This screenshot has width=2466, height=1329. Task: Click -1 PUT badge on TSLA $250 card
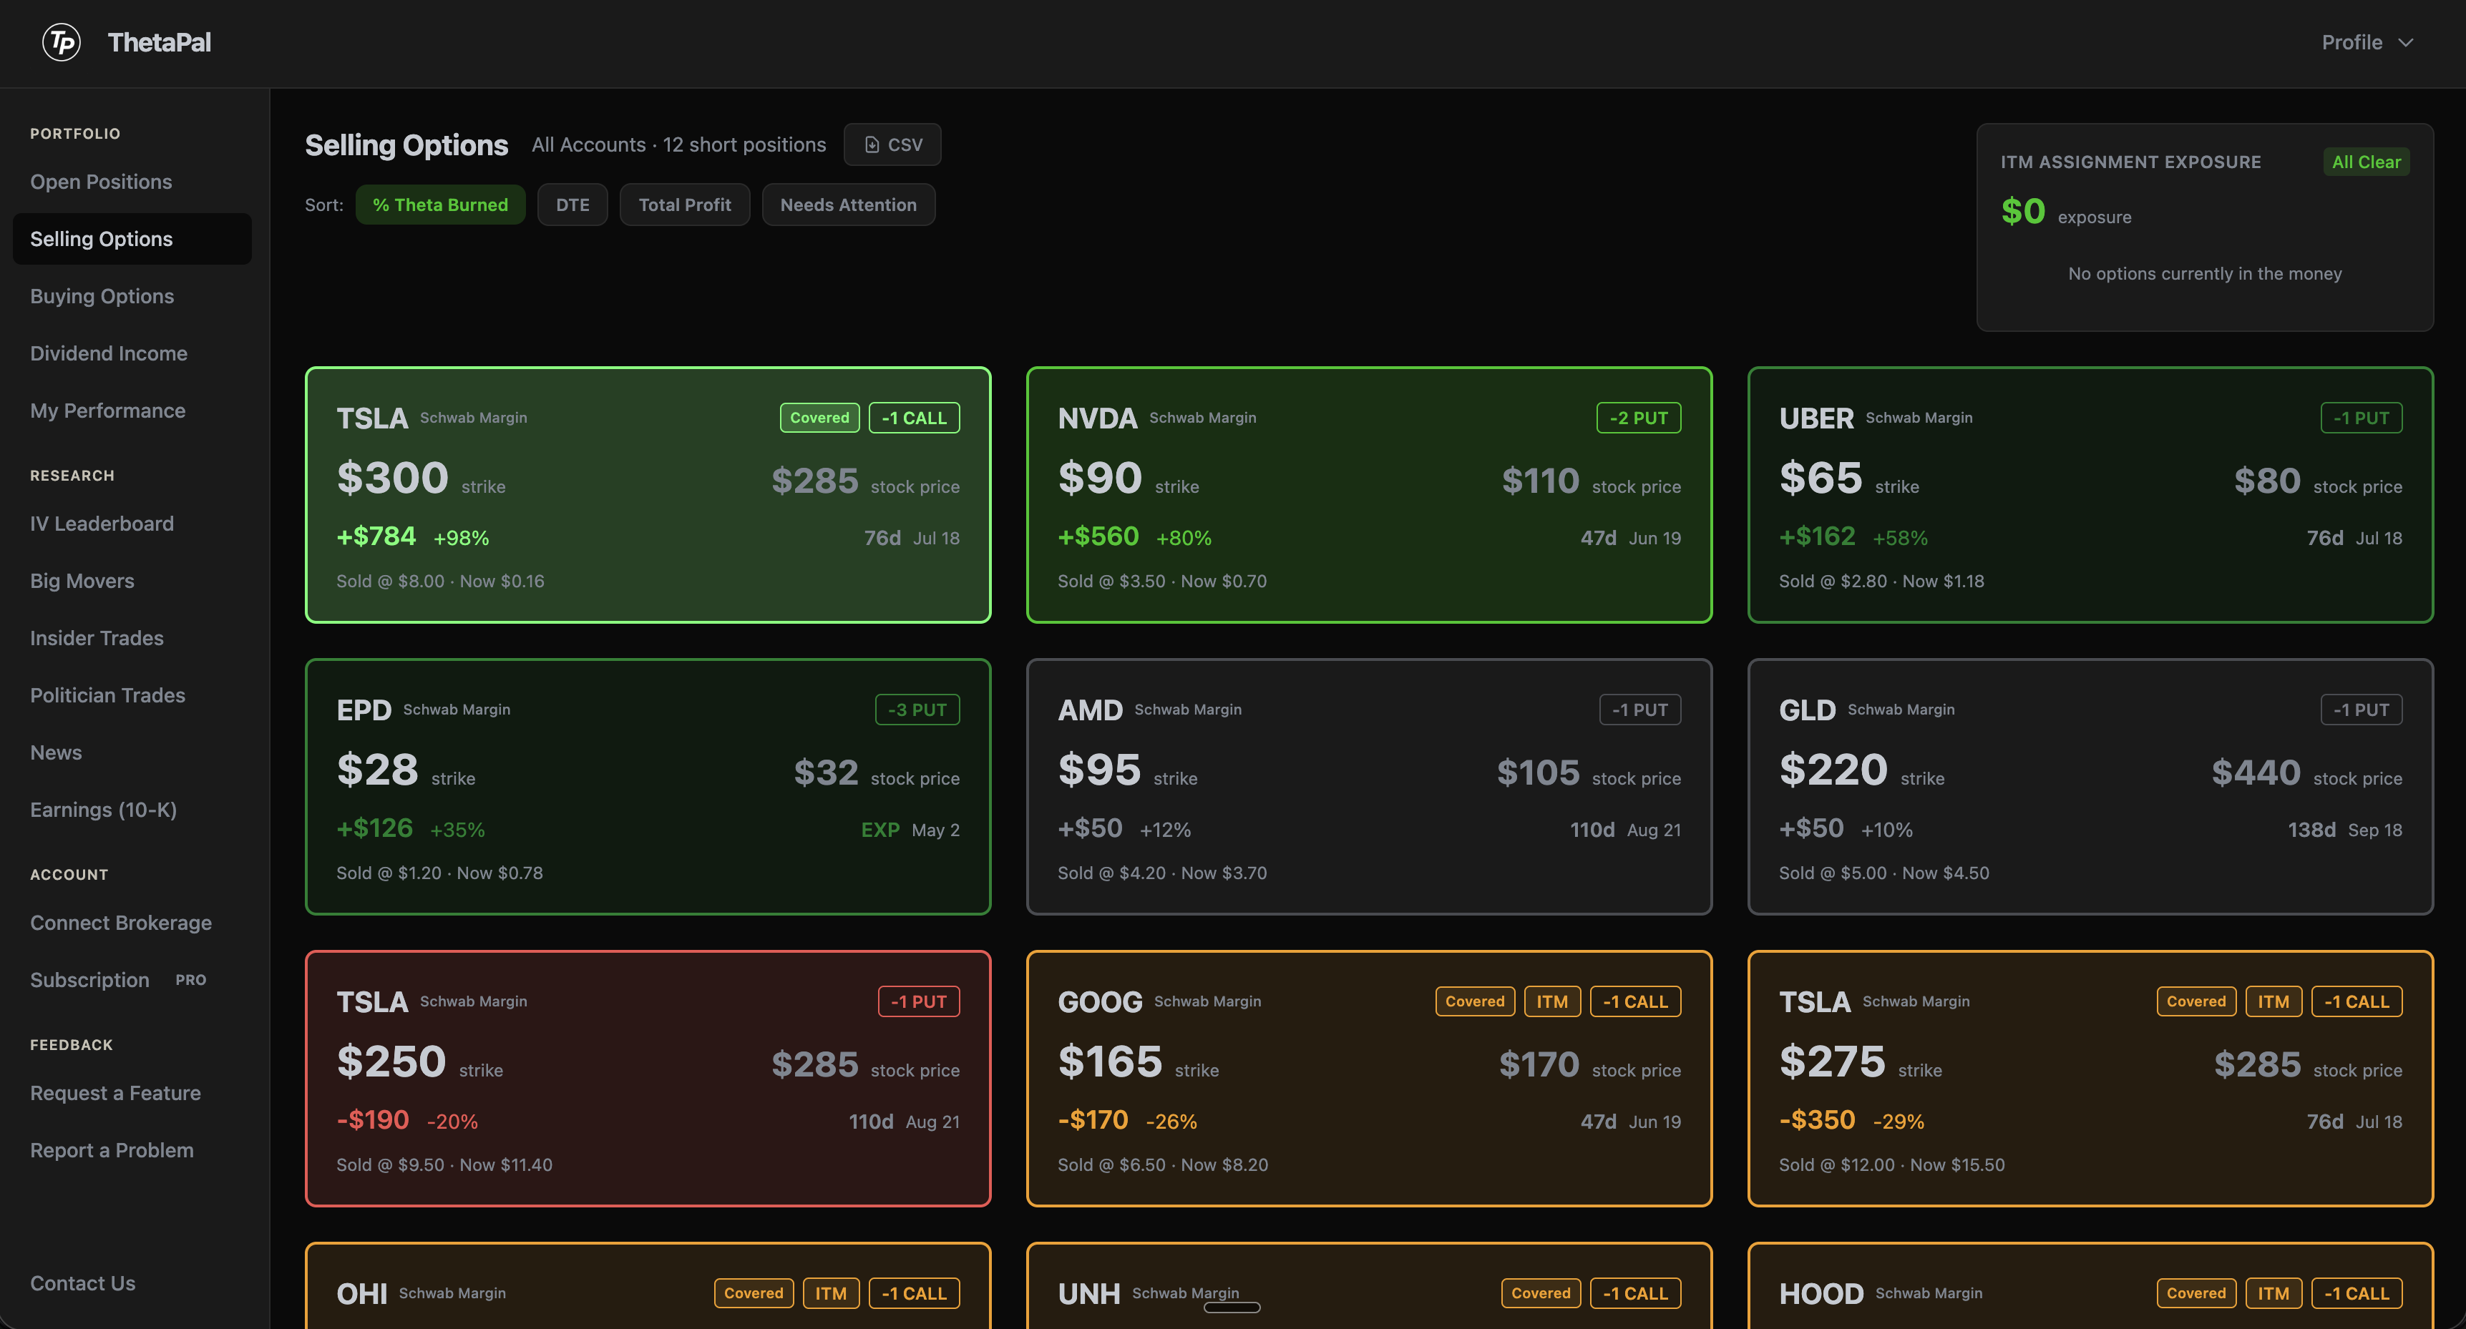919,1002
